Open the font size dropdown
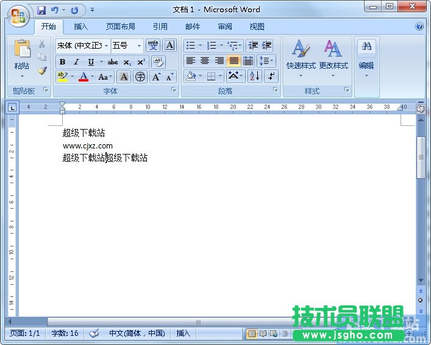431x345 pixels. [x=139, y=46]
